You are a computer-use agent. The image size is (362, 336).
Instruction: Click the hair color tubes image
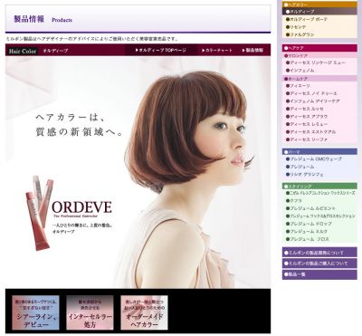pyautogui.click(x=39, y=213)
